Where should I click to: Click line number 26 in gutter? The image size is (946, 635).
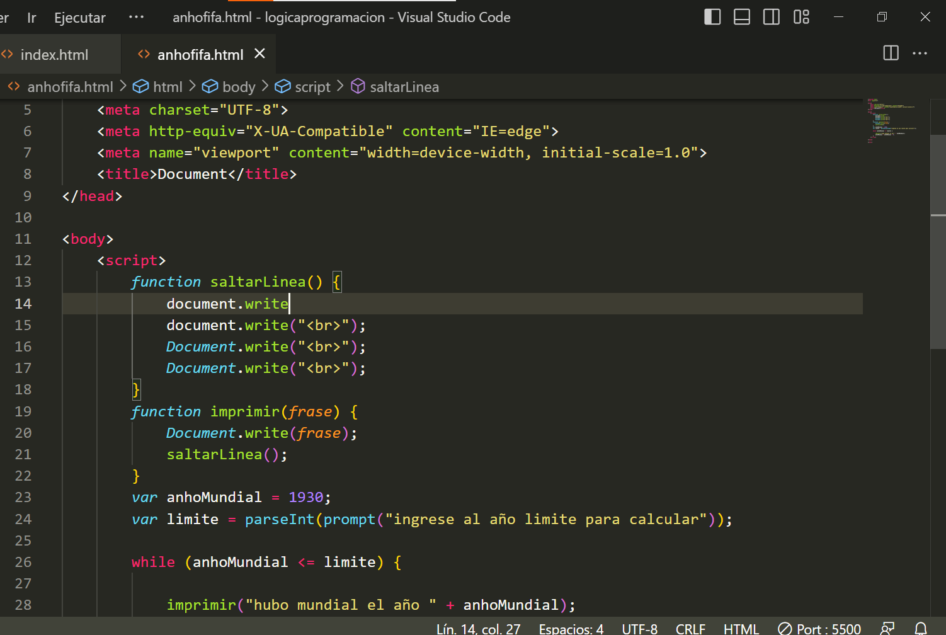23,562
